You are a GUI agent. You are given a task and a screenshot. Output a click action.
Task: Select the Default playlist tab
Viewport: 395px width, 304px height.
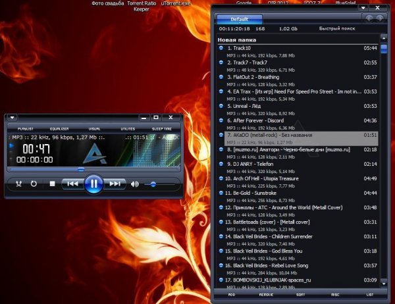(x=240, y=19)
